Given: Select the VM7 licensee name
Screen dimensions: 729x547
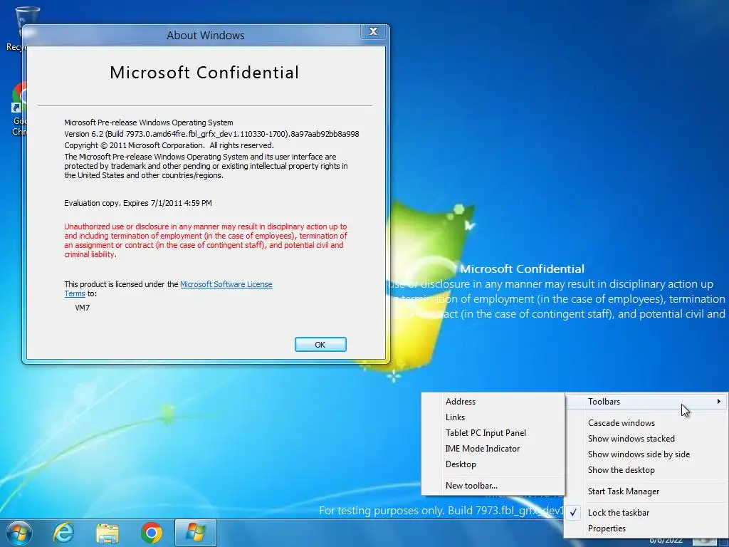Looking at the screenshot, I should click(x=83, y=308).
